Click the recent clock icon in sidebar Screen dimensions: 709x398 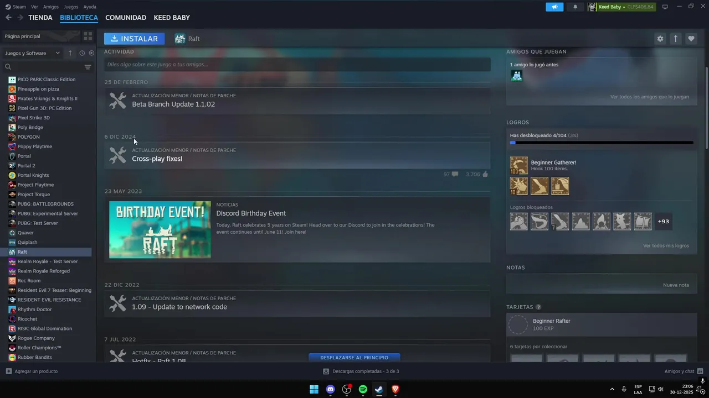click(x=82, y=53)
